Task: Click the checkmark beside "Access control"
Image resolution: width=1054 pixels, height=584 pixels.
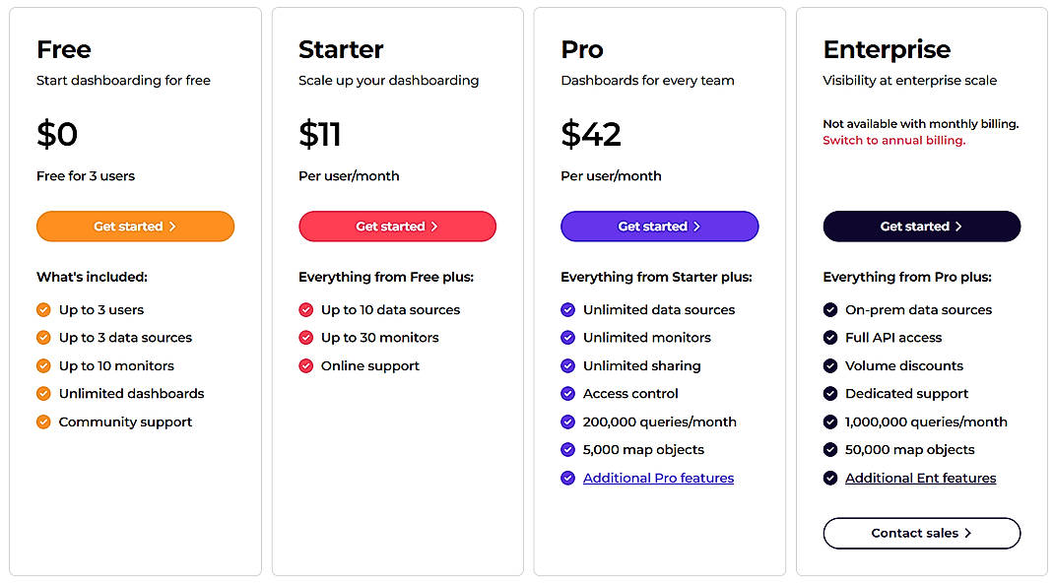Action: (x=567, y=393)
